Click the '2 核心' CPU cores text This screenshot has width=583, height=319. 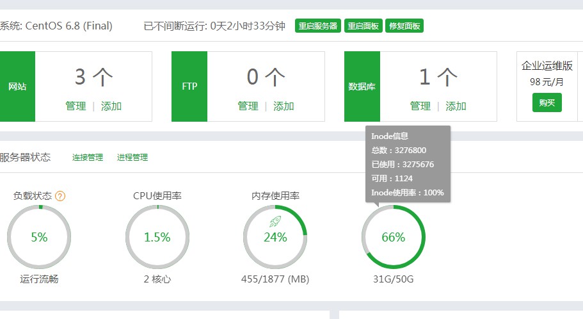pyautogui.click(x=157, y=279)
